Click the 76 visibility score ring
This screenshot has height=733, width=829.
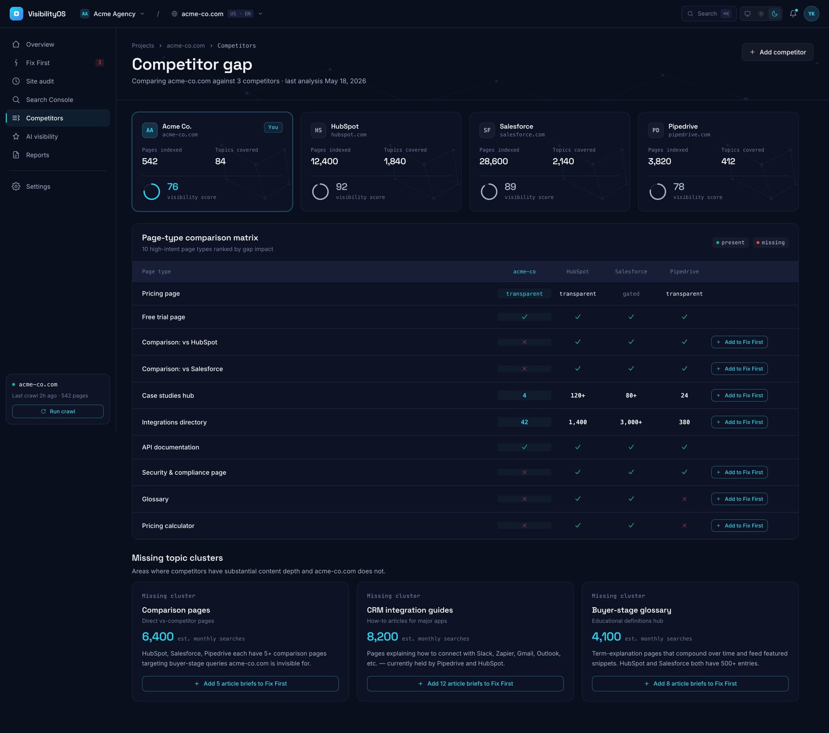coord(152,191)
